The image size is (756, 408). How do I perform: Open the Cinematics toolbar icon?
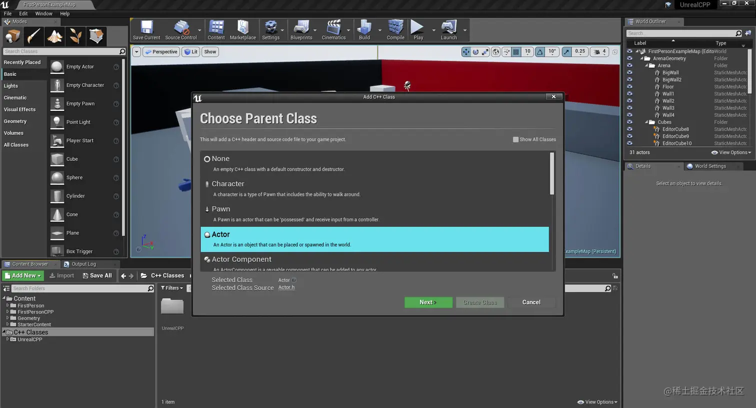[333, 30]
